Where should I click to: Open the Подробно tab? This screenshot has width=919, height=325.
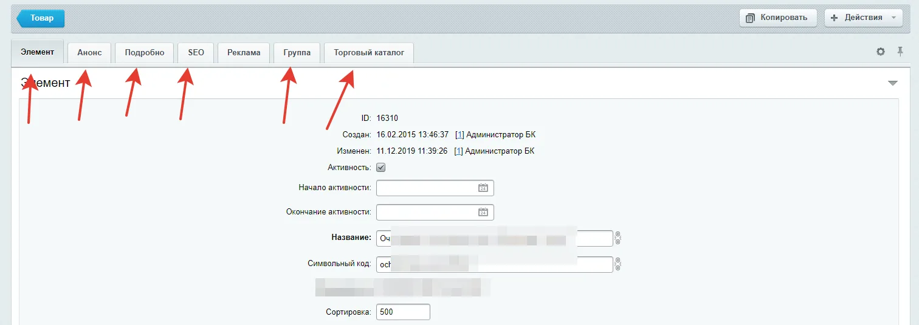tap(145, 53)
